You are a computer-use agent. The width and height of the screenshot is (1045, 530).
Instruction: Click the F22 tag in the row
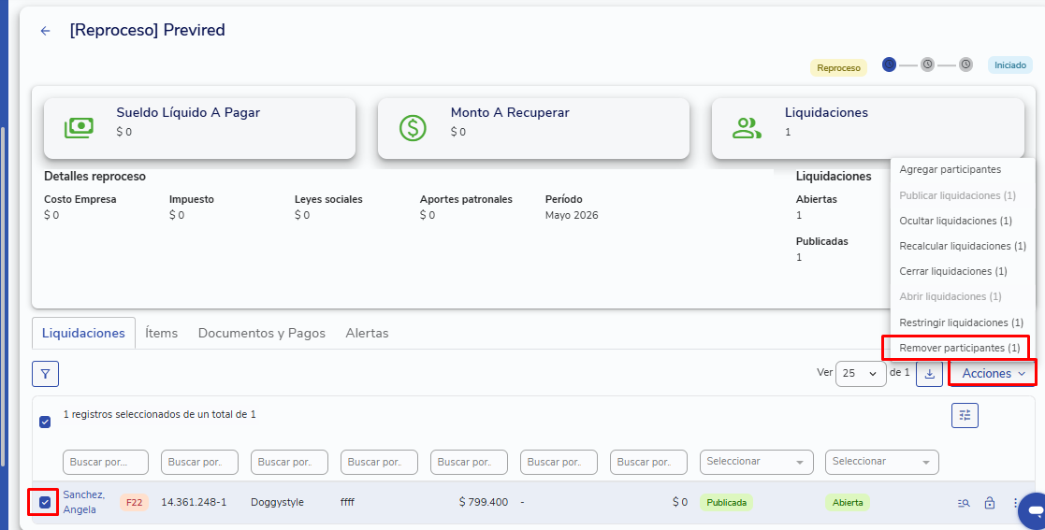pyautogui.click(x=135, y=503)
